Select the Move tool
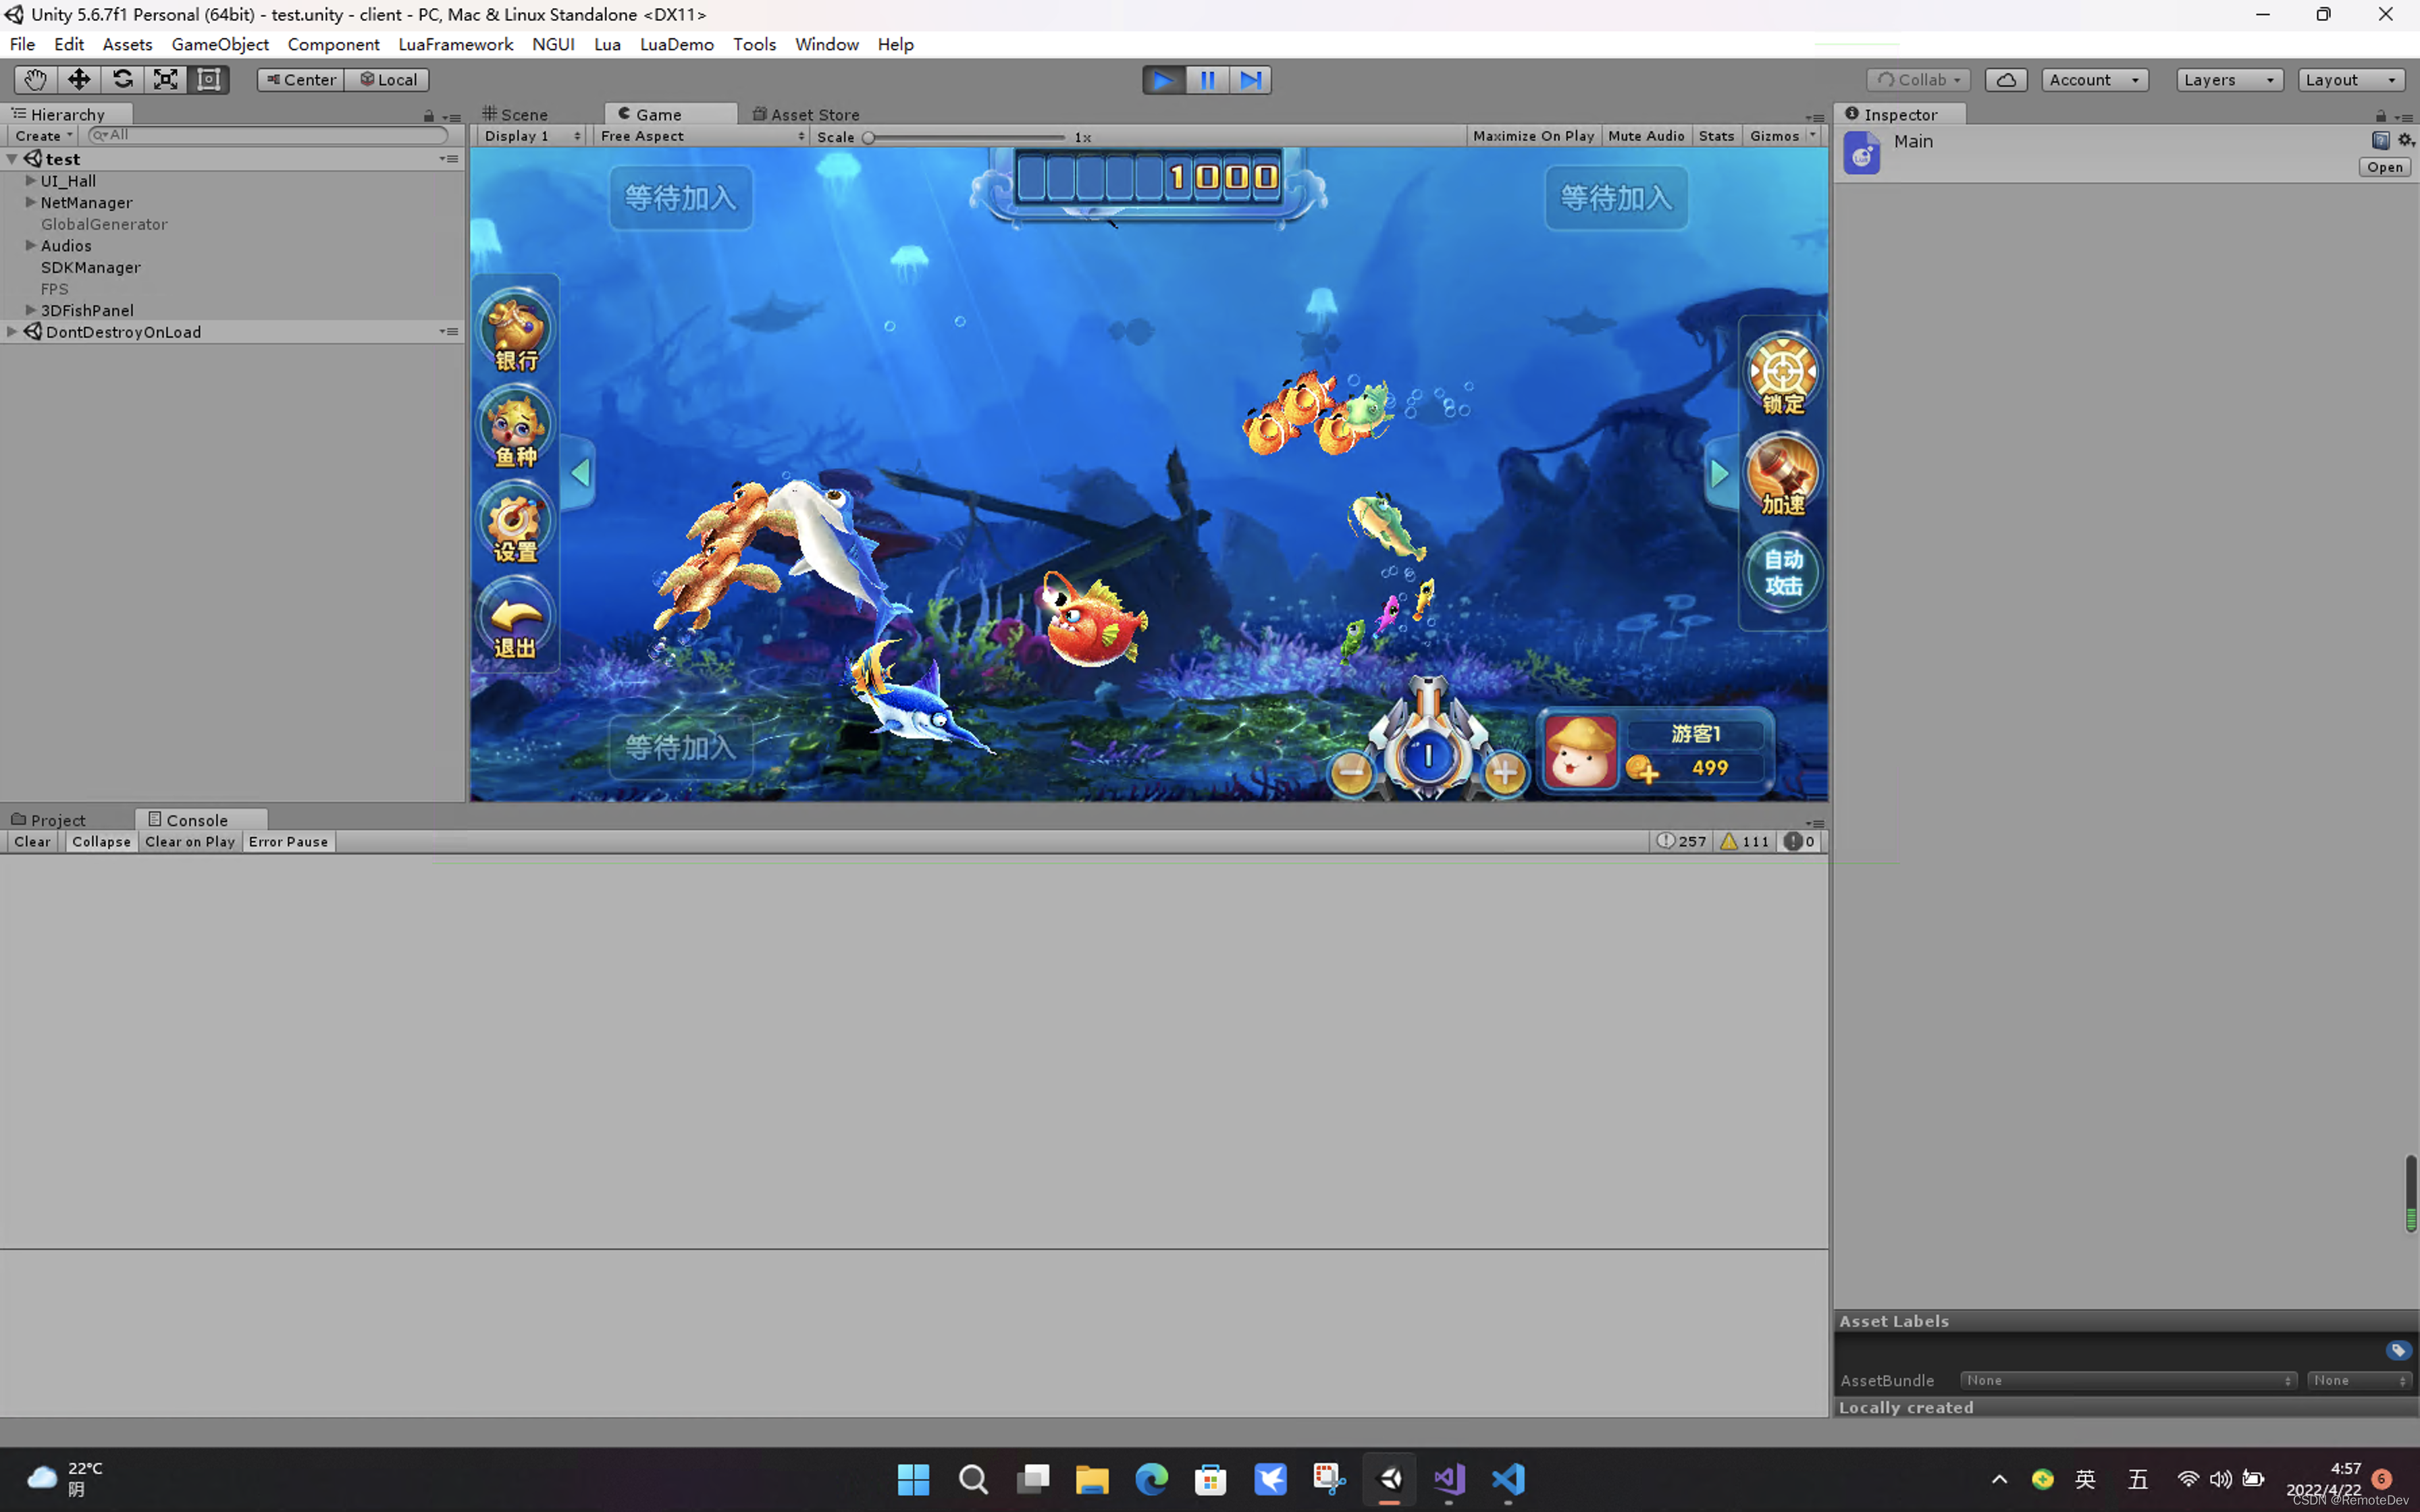This screenshot has height=1512, width=2420. pyautogui.click(x=79, y=79)
